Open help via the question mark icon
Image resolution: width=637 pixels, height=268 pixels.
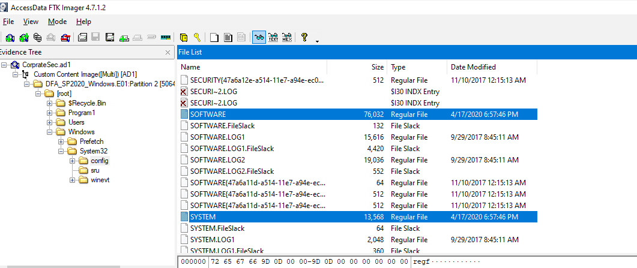304,37
